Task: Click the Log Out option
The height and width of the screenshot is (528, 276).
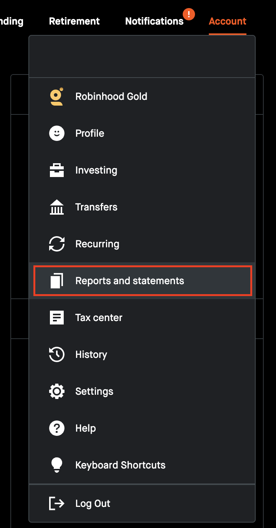Action: [93, 503]
